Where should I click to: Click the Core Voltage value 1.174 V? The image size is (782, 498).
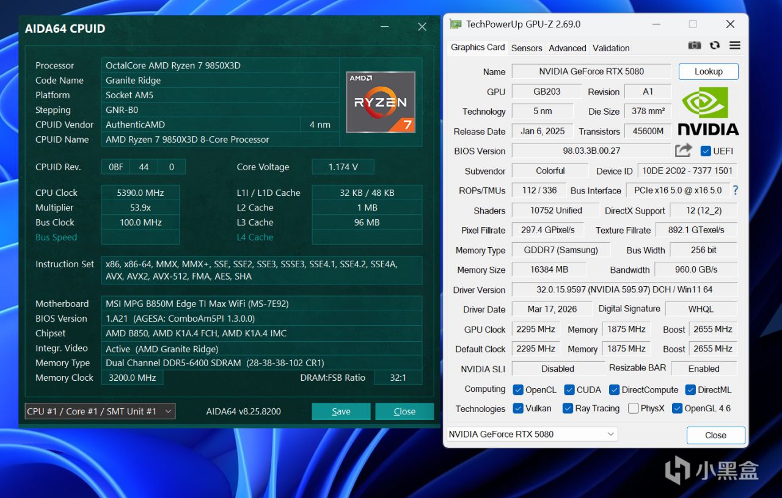pos(343,167)
